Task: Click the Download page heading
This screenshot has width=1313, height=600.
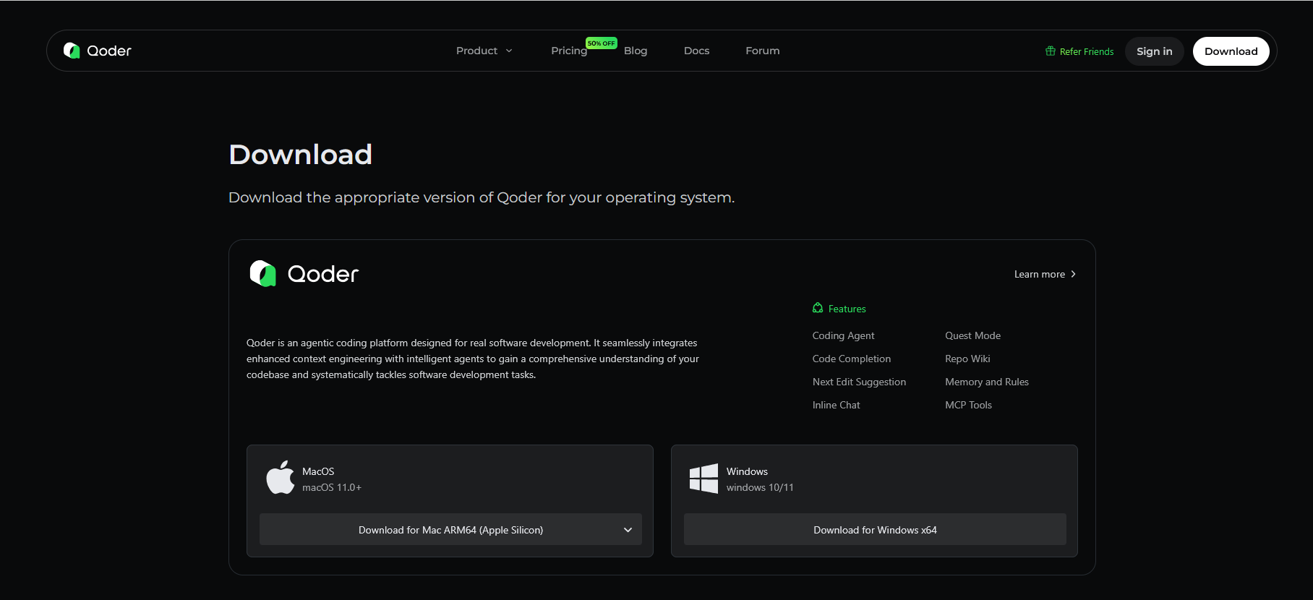Action: tap(300, 155)
